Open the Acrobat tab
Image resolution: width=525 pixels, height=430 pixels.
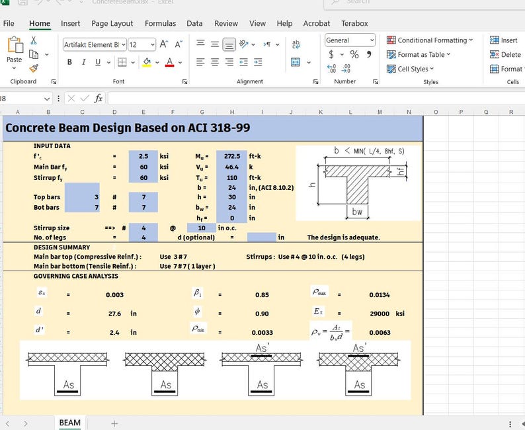(317, 23)
